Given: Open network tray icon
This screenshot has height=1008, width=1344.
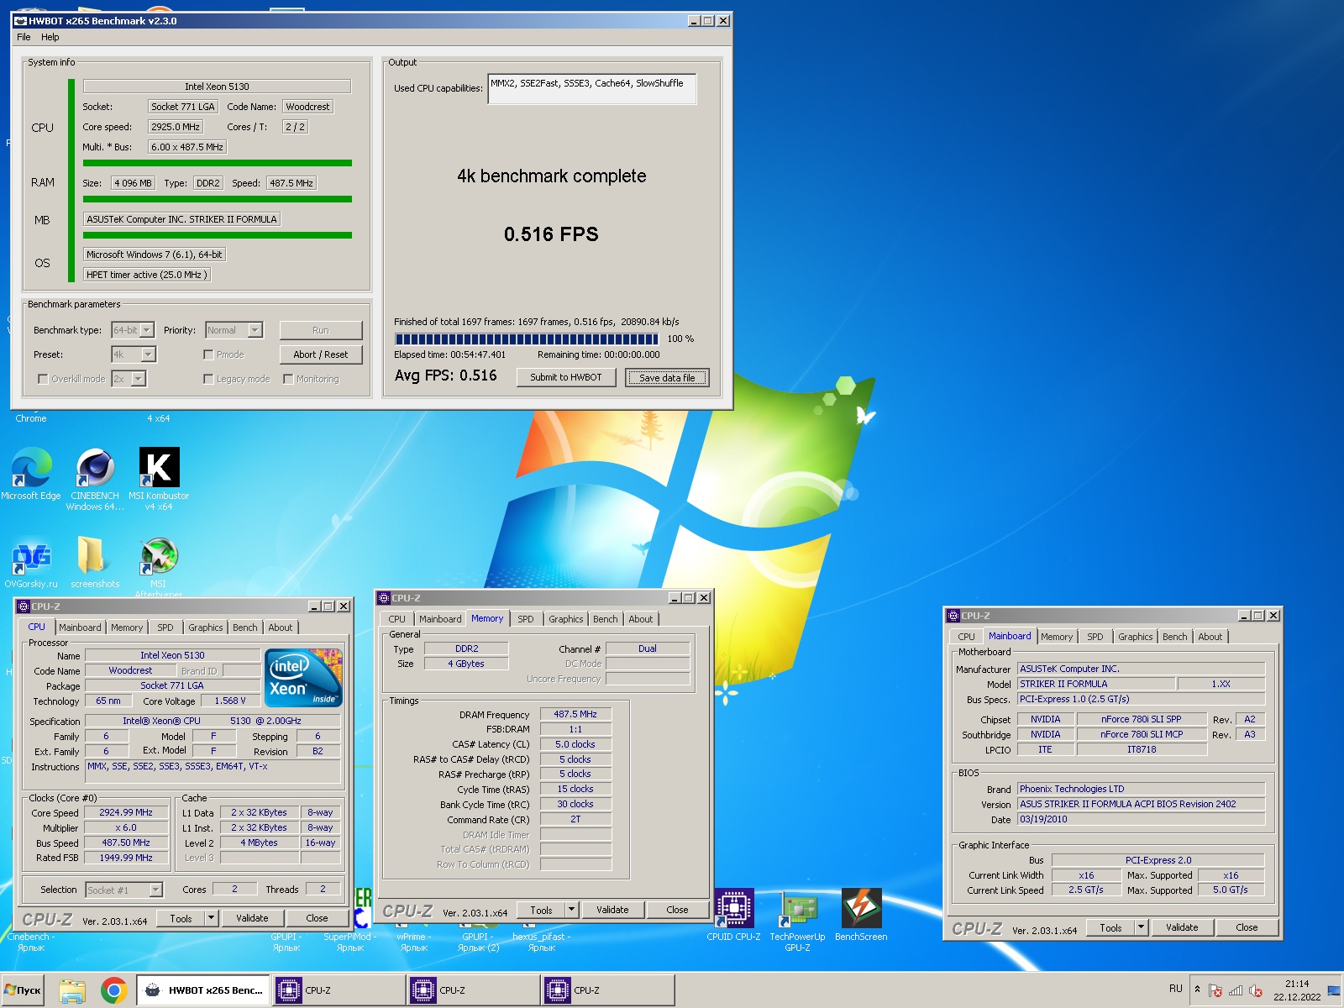Looking at the screenshot, I should click(x=1235, y=990).
